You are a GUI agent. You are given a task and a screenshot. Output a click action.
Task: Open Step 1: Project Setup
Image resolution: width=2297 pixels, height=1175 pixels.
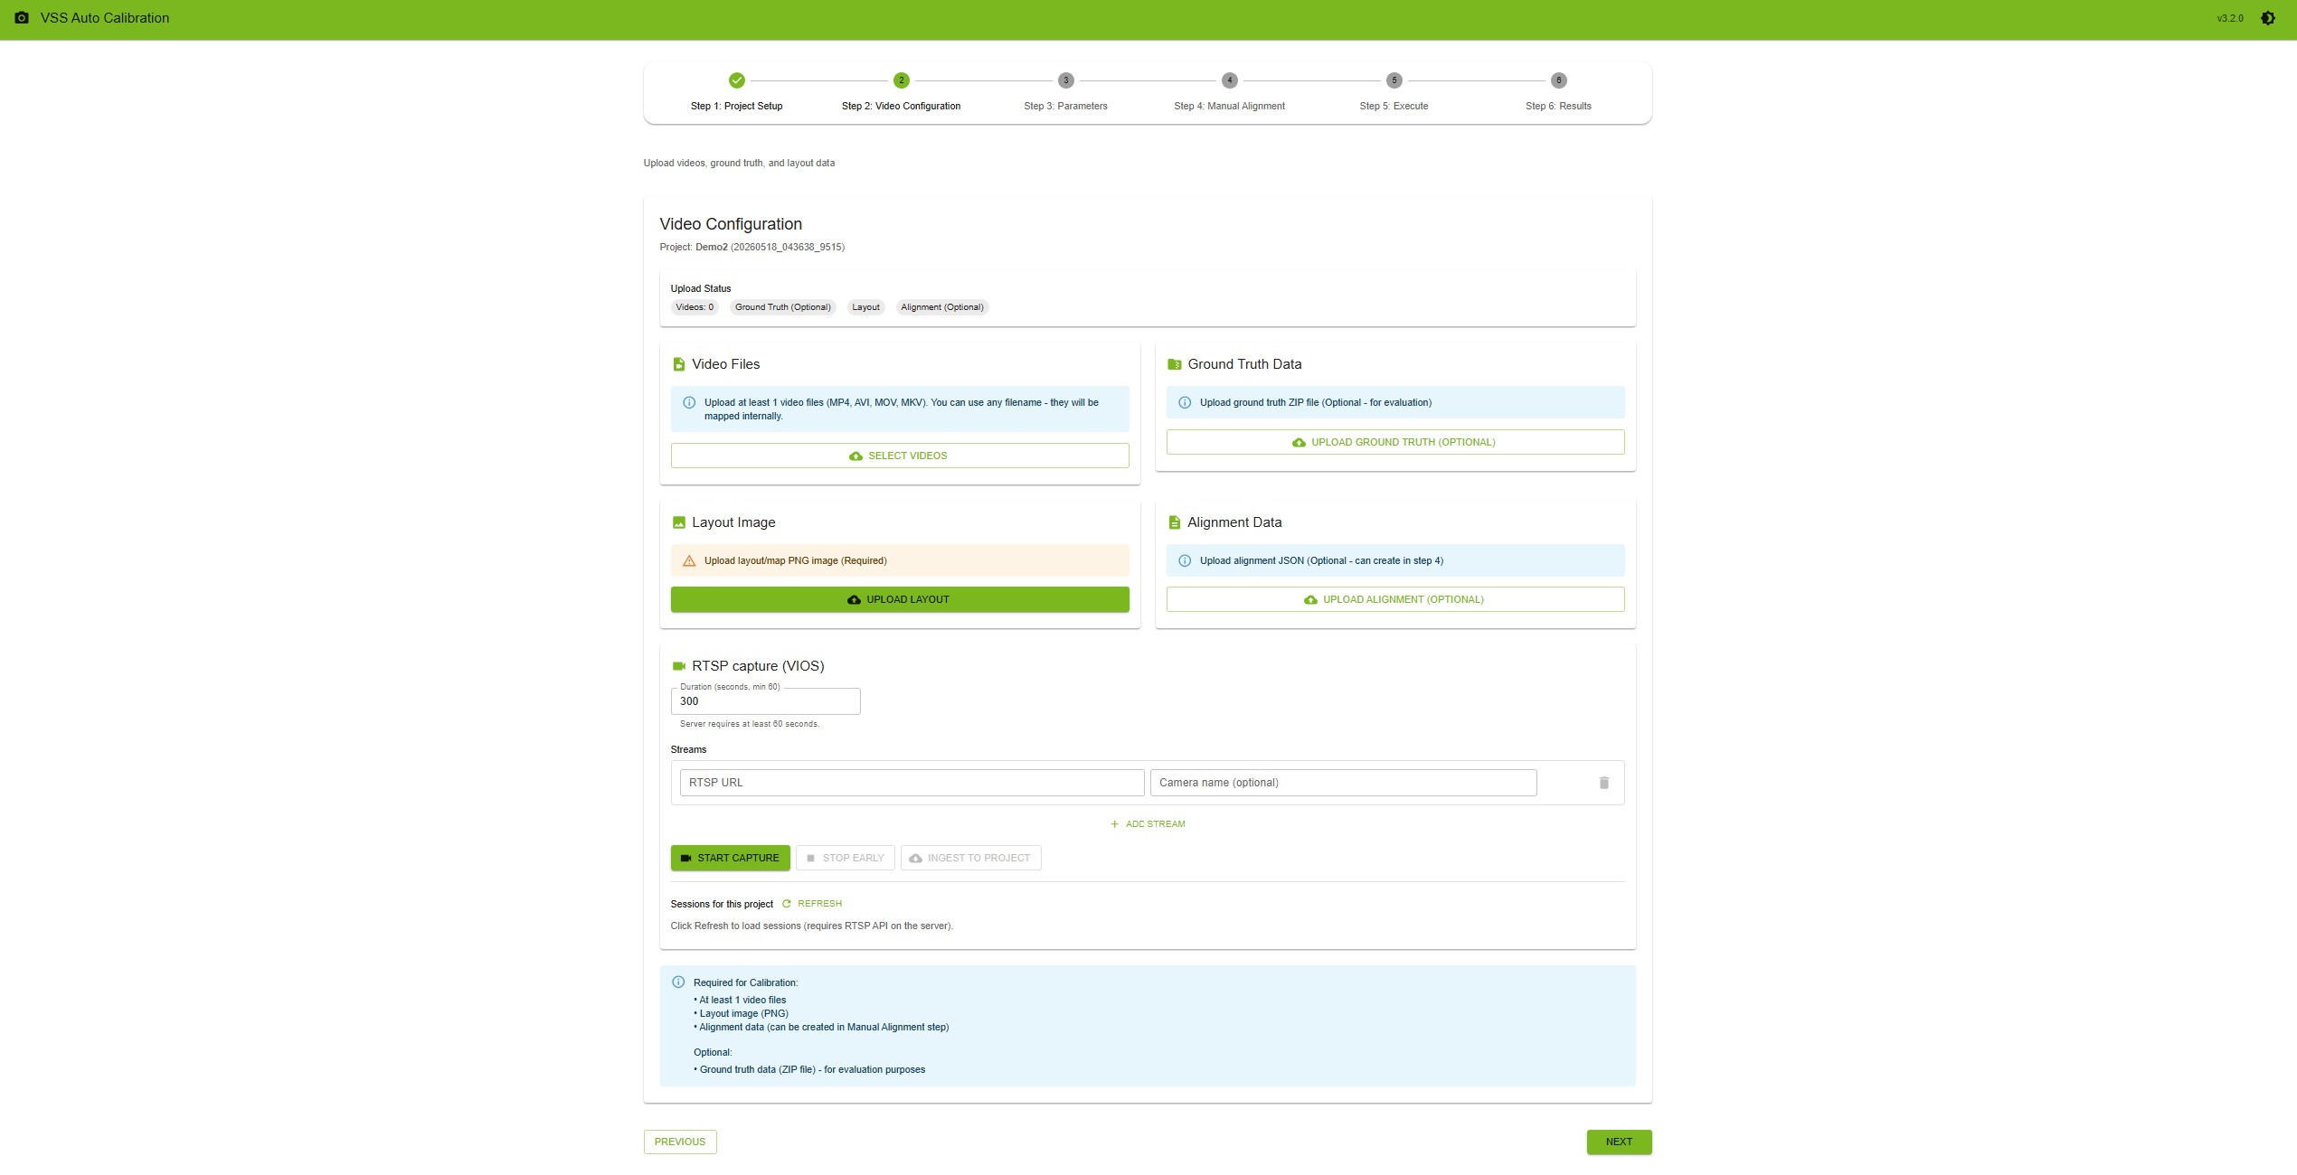point(737,107)
